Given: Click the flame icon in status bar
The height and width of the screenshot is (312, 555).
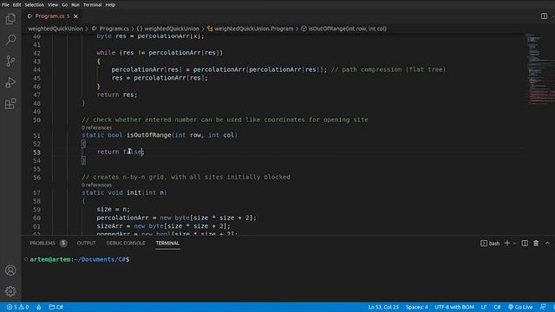Looking at the screenshot, I should click(38, 307).
